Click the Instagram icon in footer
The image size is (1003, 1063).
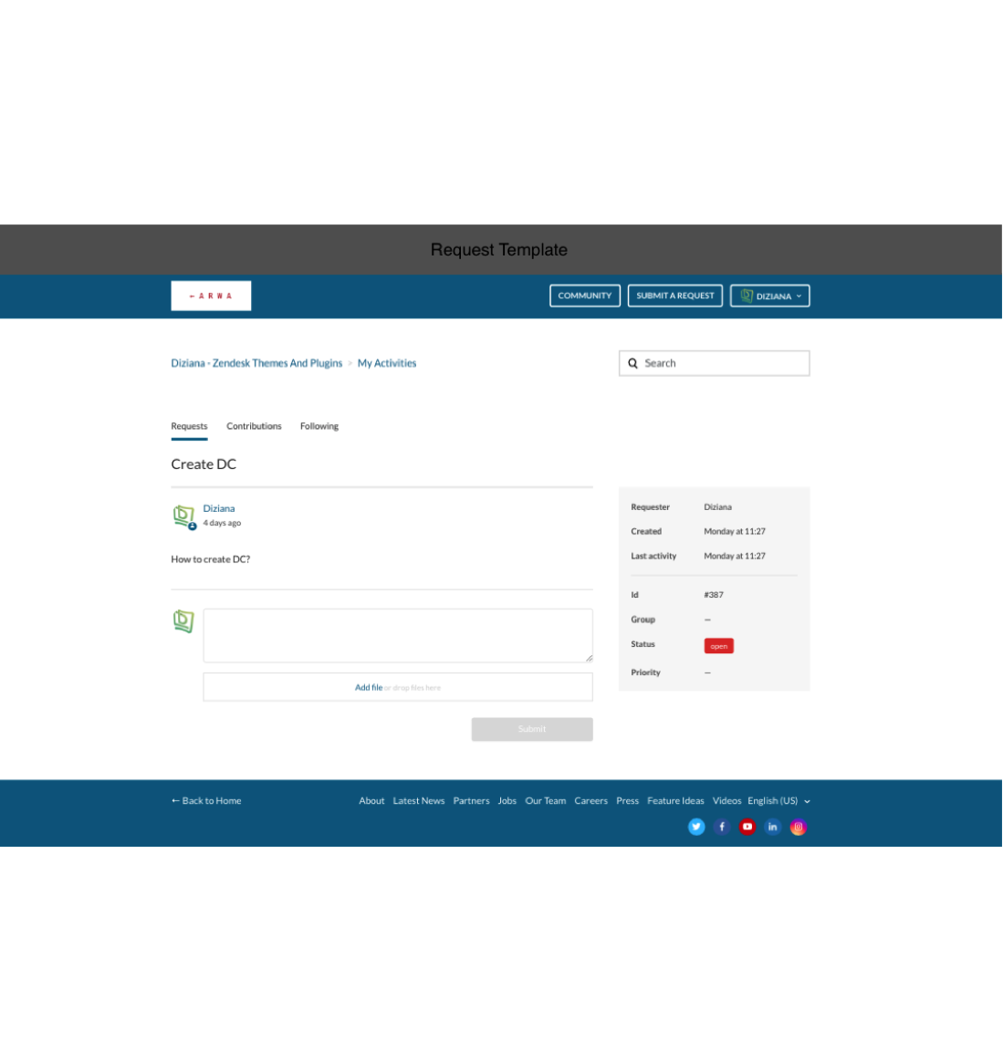[x=798, y=827]
